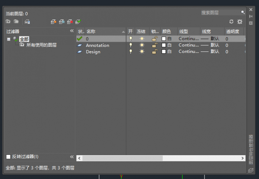Sort by the 状.. status column header
This screenshot has height=179, width=259.
point(81,32)
